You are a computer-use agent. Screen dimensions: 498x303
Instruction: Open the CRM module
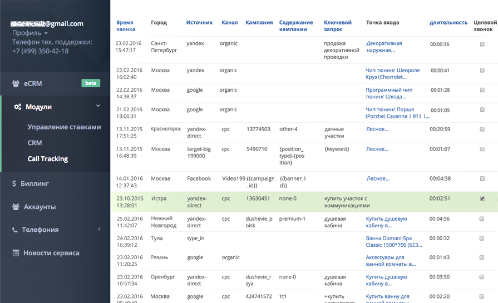[34, 143]
